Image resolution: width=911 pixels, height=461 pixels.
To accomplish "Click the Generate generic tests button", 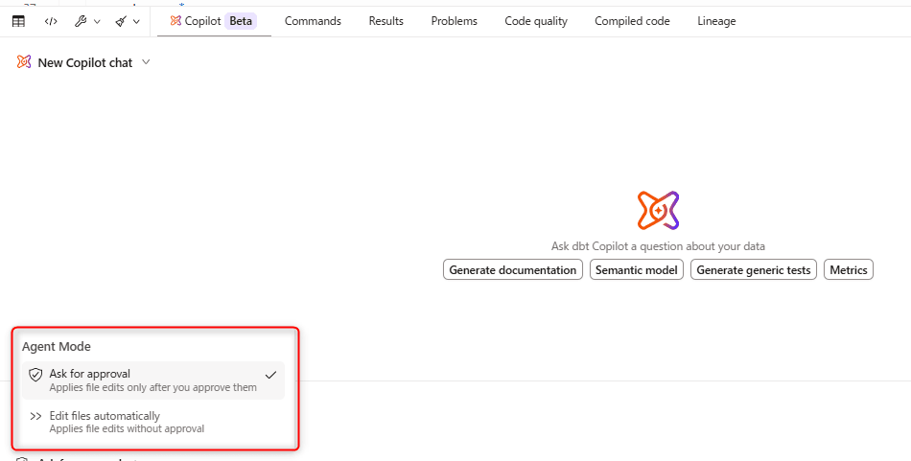I will (754, 270).
